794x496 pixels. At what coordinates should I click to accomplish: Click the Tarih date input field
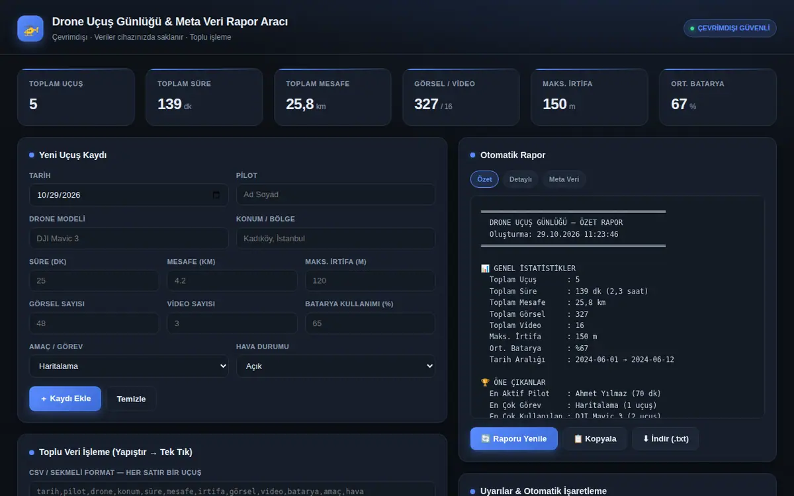click(129, 194)
